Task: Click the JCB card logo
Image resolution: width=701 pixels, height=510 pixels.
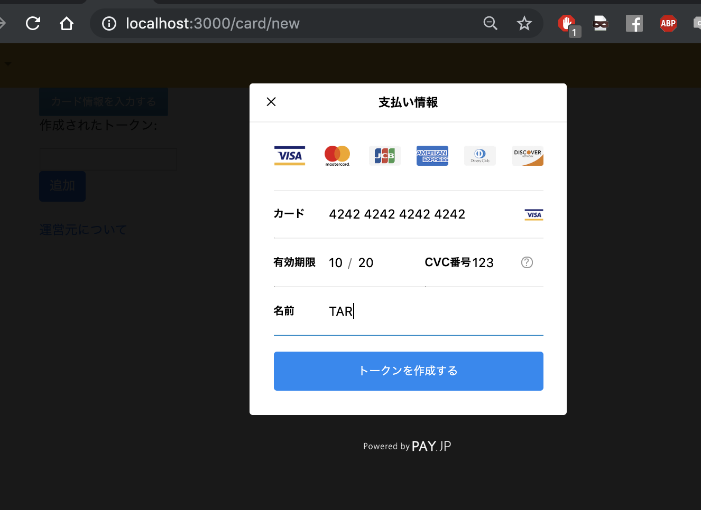Action: (x=384, y=155)
